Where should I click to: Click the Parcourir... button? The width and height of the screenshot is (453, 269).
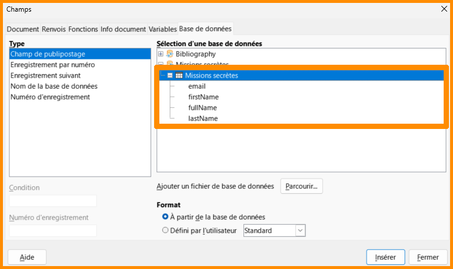[302, 186]
